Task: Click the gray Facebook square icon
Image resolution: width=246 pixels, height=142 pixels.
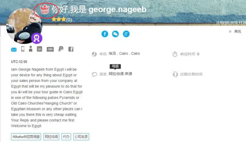Action: pyautogui.click(x=71, y=49)
